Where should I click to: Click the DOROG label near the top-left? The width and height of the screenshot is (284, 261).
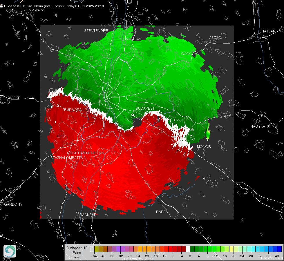38,10
